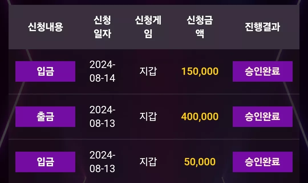Click the 신청일자 column header
Screen dimensions: 308x183
click(102, 27)
